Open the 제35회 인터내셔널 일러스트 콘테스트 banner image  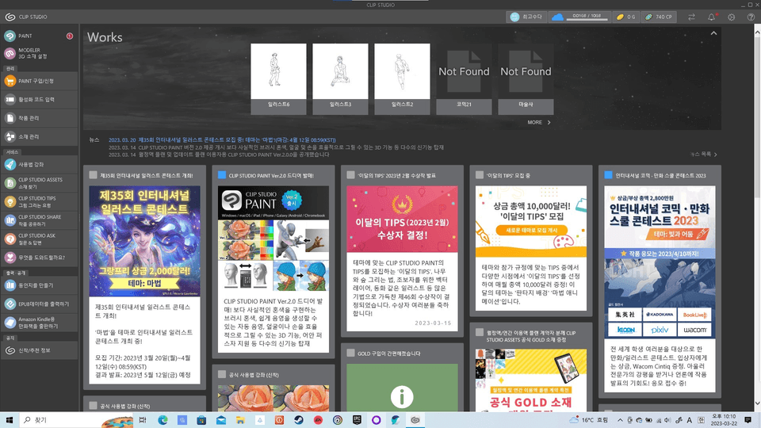144,241
